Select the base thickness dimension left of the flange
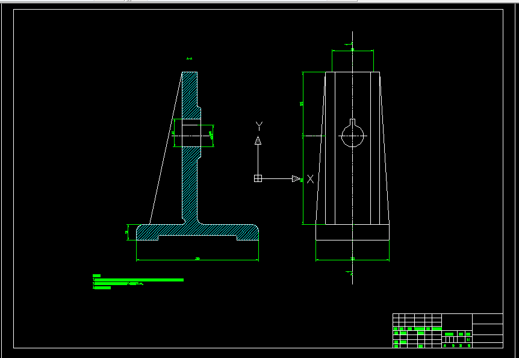The width and height of the screenshot is (519, 358). tap(128, 232)
